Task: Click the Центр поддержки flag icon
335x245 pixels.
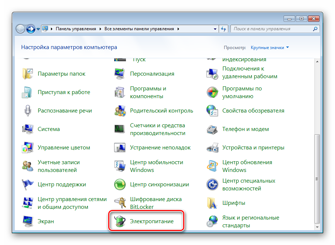Action: click(x=28, y=184)
